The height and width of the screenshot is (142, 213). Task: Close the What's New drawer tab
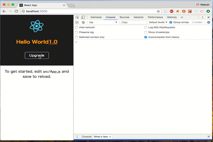[110, 137]
